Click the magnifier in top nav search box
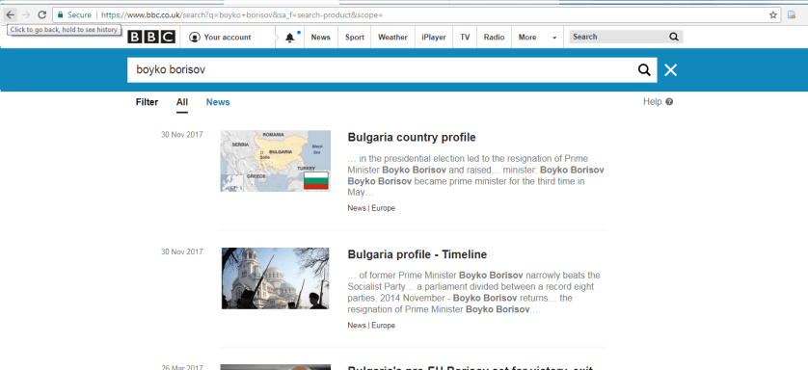This screenshot has height=370, width=808. (x=674, y=37)
